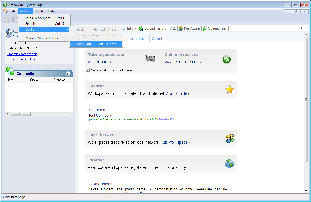Click Browse shared folders link
The width and height of the screenshot is (311, 202).
coord(22,59)
